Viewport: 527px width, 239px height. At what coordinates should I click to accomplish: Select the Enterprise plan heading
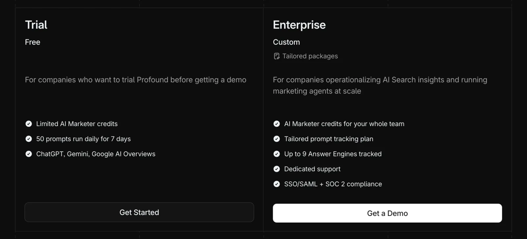[299, 25]
